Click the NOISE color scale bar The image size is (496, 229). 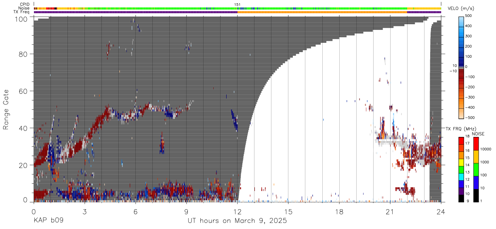pos(476,169)
